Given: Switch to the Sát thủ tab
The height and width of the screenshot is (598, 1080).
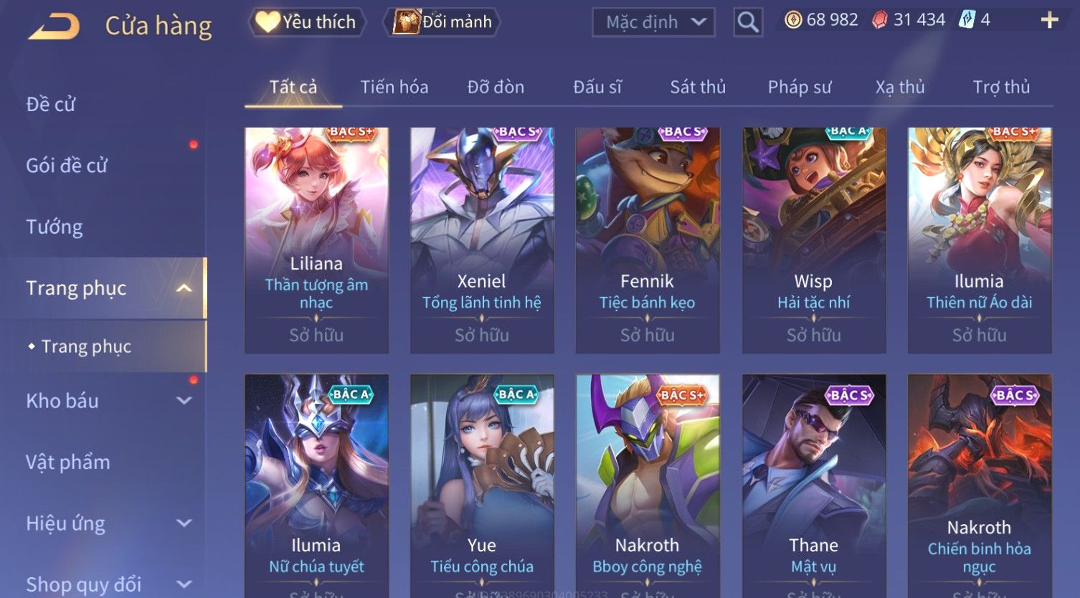Looking at the screenshot, I should click(x=698, y=87).
